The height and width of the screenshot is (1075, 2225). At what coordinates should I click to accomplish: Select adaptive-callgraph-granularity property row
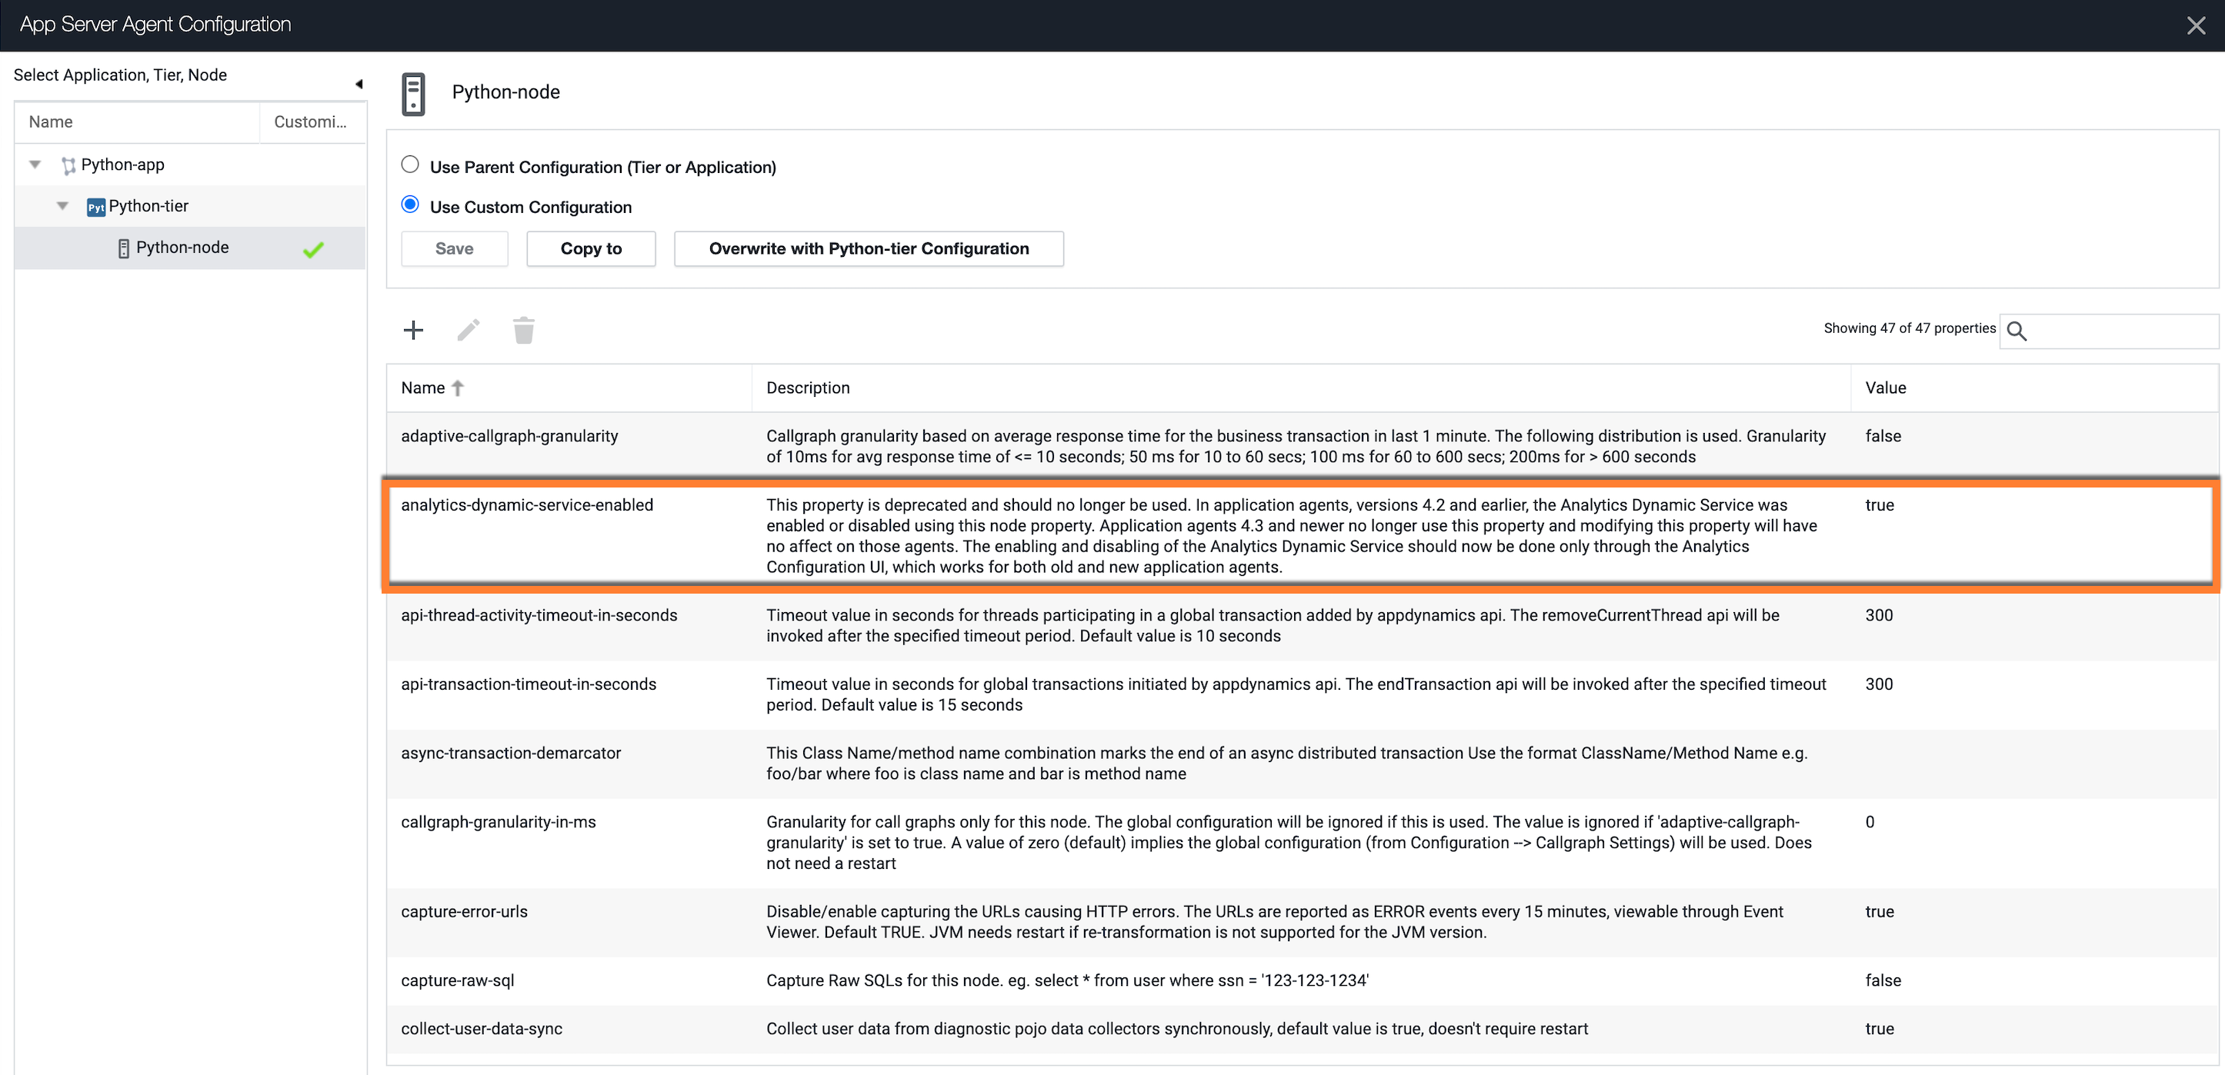(1303, 447)
